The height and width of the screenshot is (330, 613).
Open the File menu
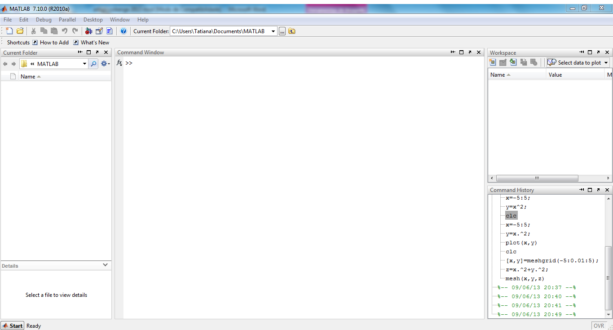8,20
